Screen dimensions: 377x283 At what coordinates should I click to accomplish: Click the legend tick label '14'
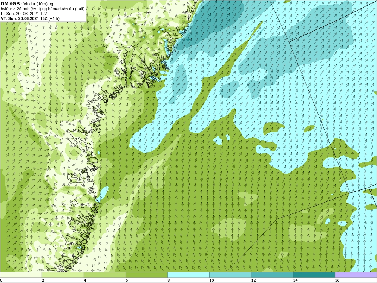point(295,281)
